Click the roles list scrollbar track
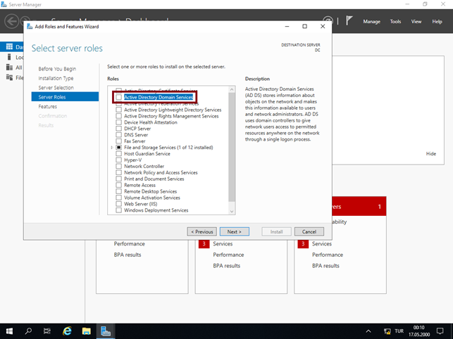Viewport: 453px width, 339px height. (232, 205)
